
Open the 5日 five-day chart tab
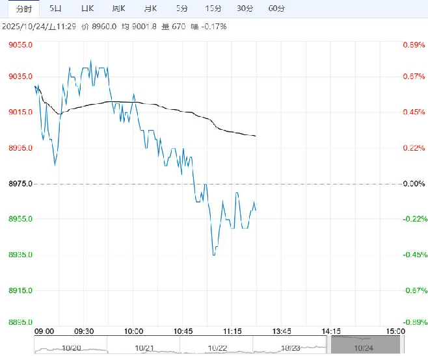56,8
